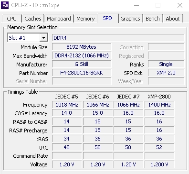This screenshot has width=189, height=174.
Task: Select the DDR4-2132 (1066 MHz) bandwidth value
Action: coord(82,55)
